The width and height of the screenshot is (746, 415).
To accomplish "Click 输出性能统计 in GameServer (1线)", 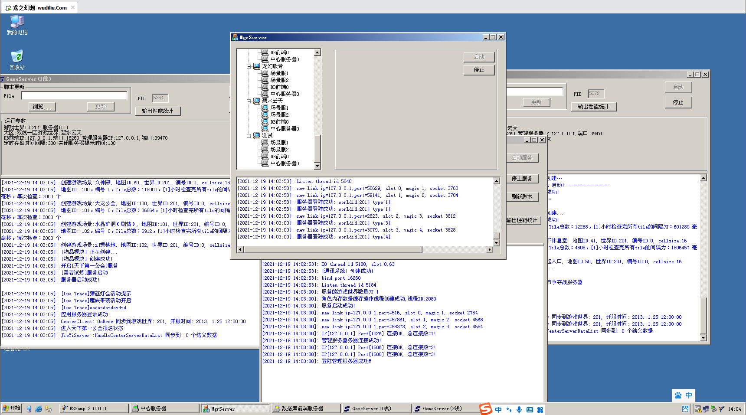I will click(x=157, y=111).
